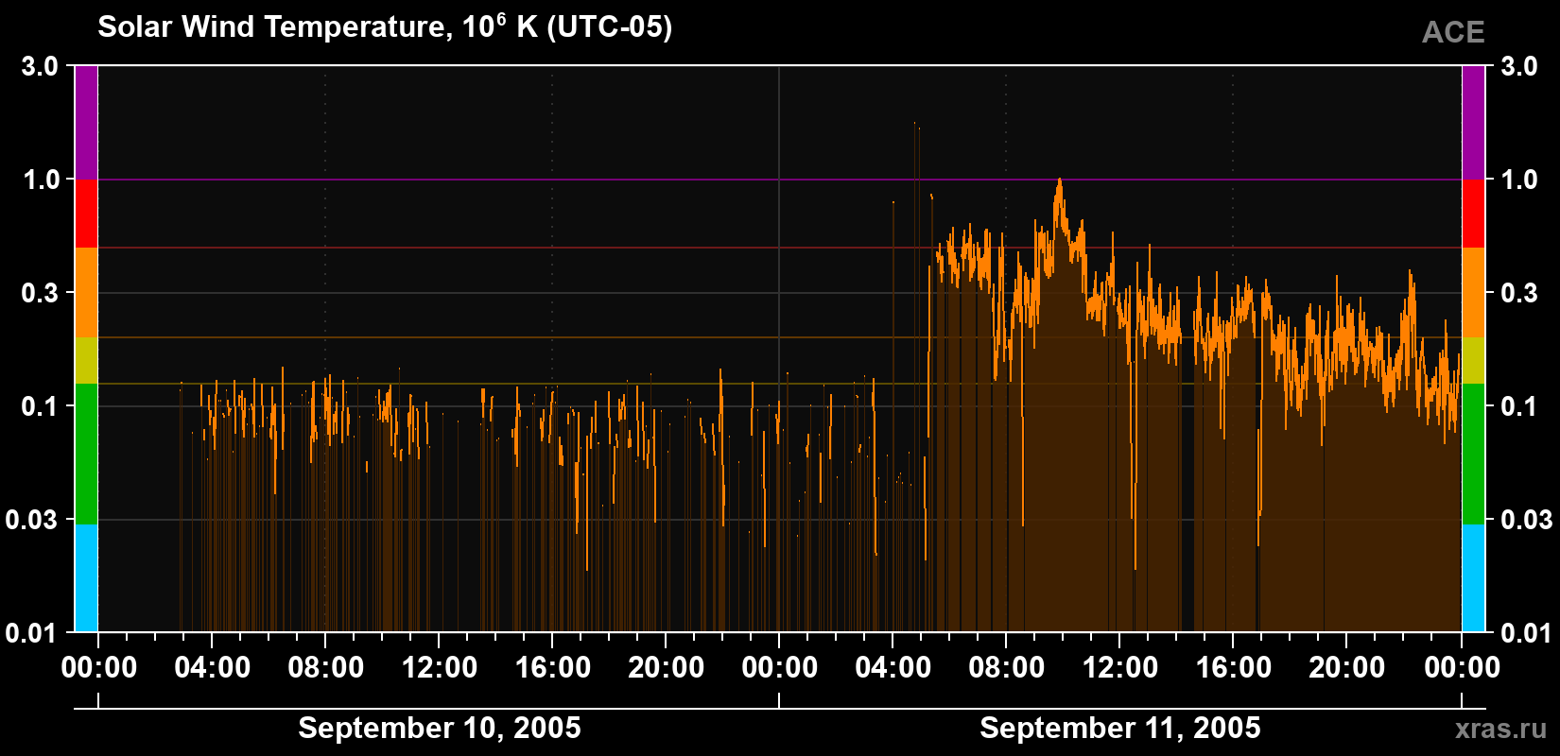
Task: Click the final 00:00 label ending September 11
Action: [x=1463, y=667]
